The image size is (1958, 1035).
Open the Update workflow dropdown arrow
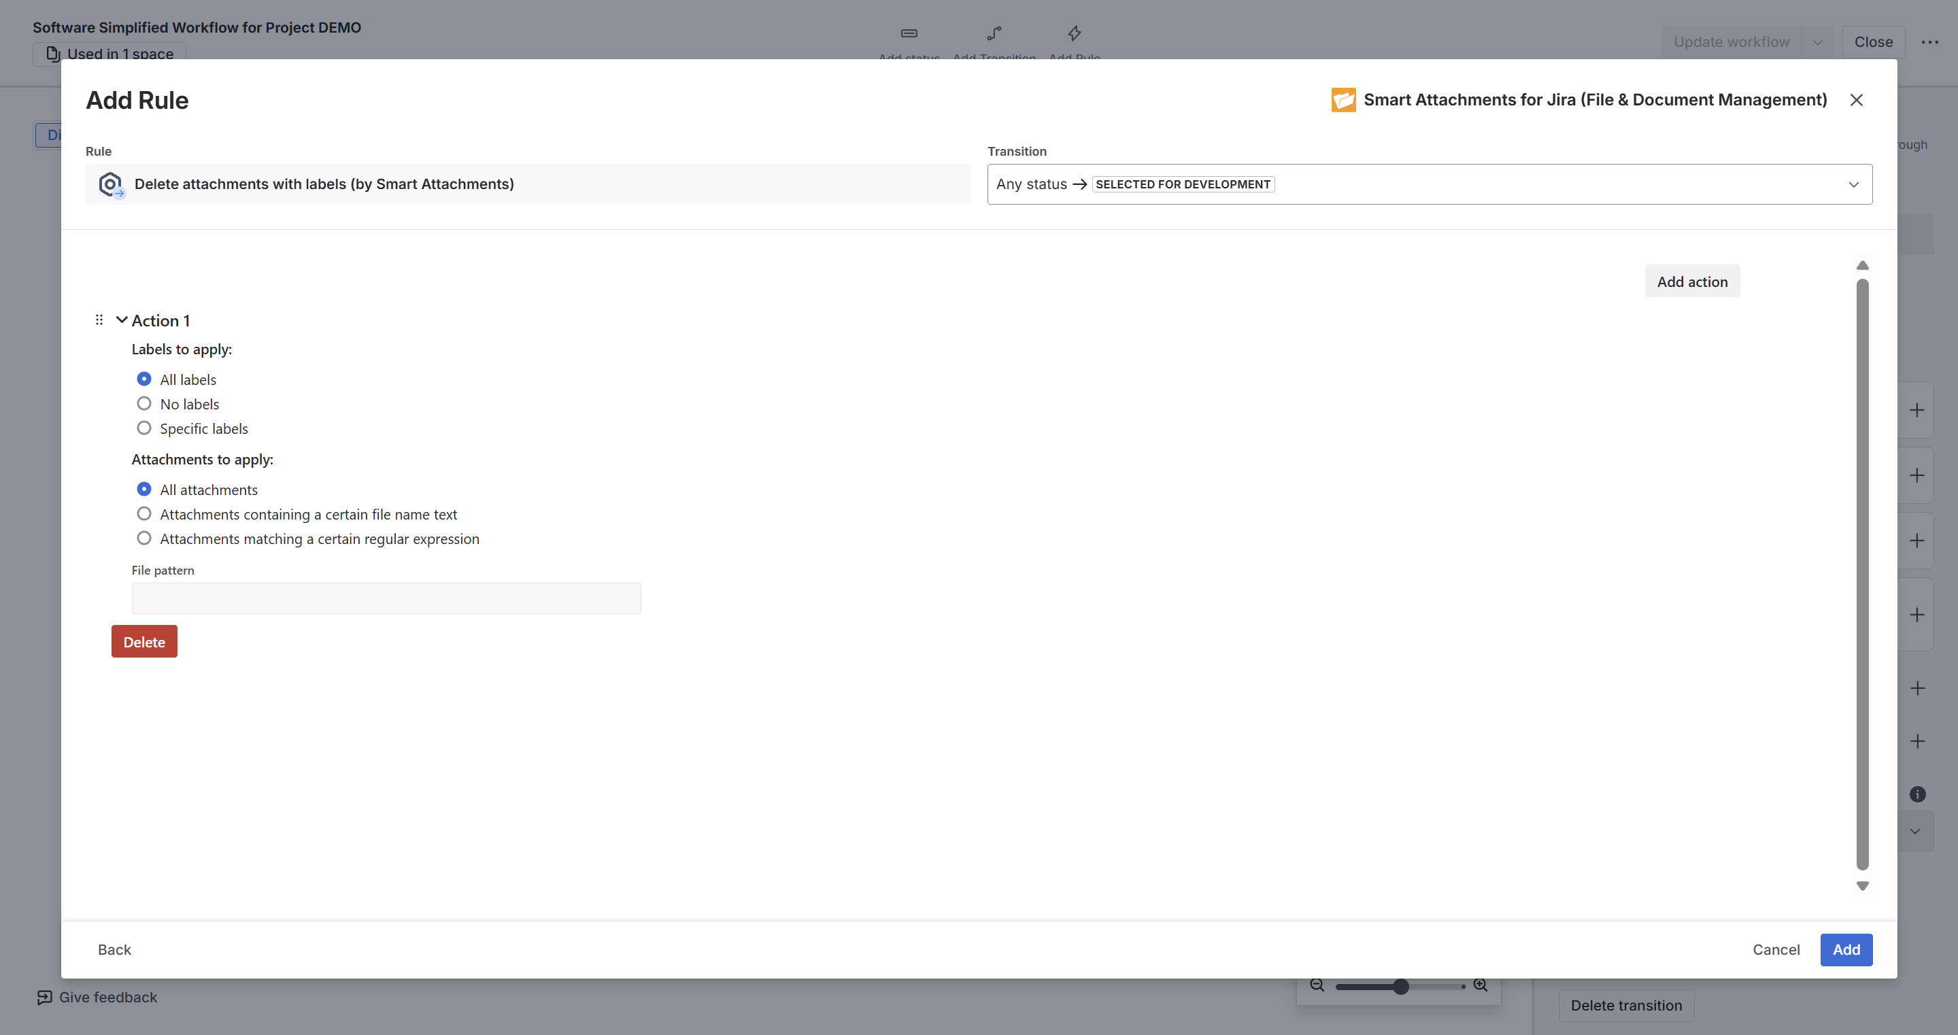[x=1817, y=41]
